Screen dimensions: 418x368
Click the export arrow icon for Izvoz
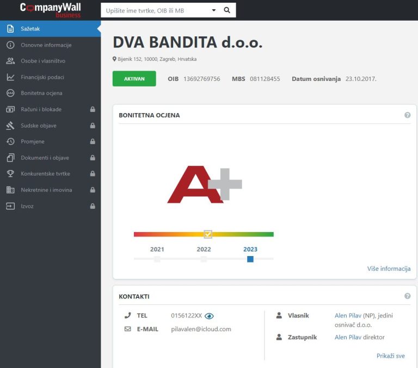coord(10,206)
